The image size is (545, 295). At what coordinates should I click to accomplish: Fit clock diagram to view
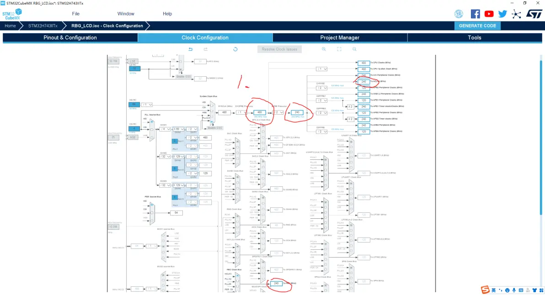pyautogui.click(x=339, y=49)
